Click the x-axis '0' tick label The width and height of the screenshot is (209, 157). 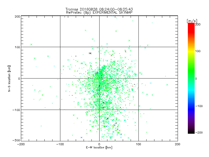pyautogui.click(x=99, y=144)
